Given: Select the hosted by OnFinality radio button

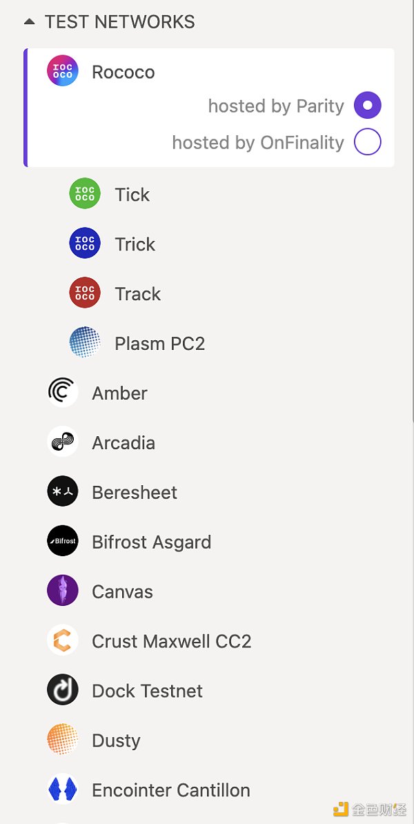Looking at the screenshot, I should [x=367, y=142].
